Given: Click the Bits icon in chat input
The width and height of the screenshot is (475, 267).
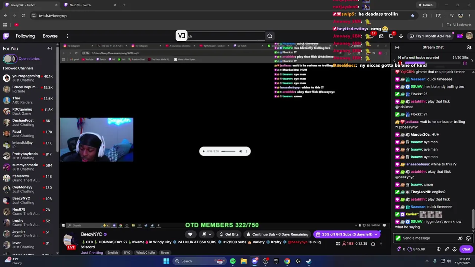Looking at the screenshot, I should 461,238.
